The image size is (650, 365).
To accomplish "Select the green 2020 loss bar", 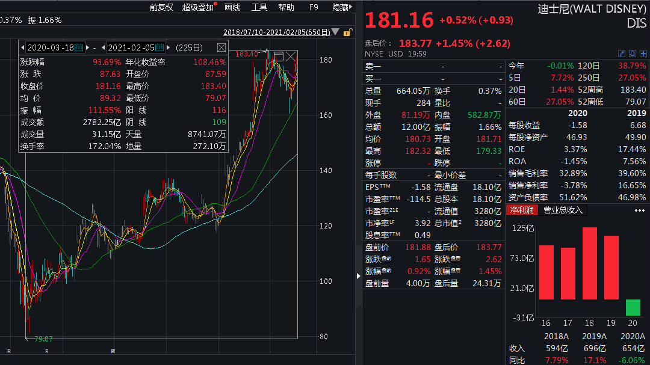I will (633, 307).
